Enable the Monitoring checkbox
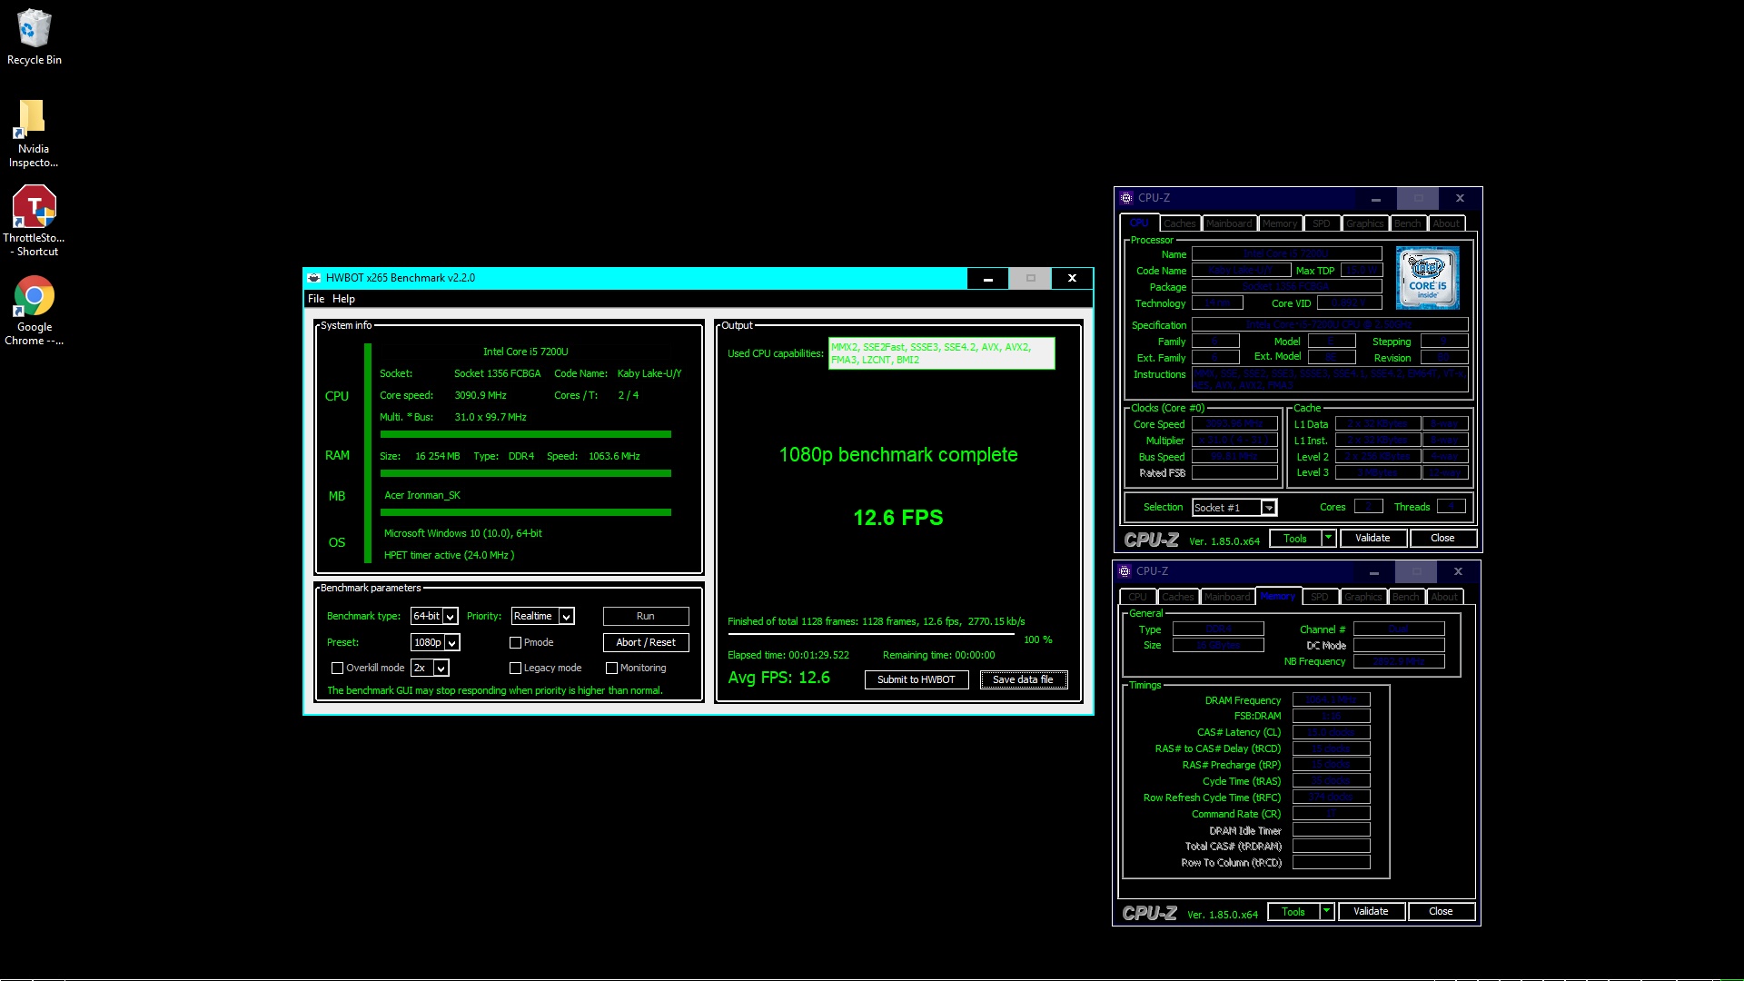This screenshot has width=1744, height=981. coord(611,668)
